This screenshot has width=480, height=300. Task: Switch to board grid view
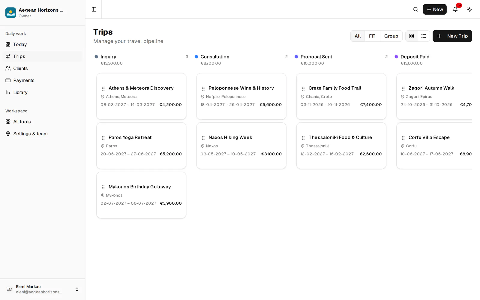[412, 36]
